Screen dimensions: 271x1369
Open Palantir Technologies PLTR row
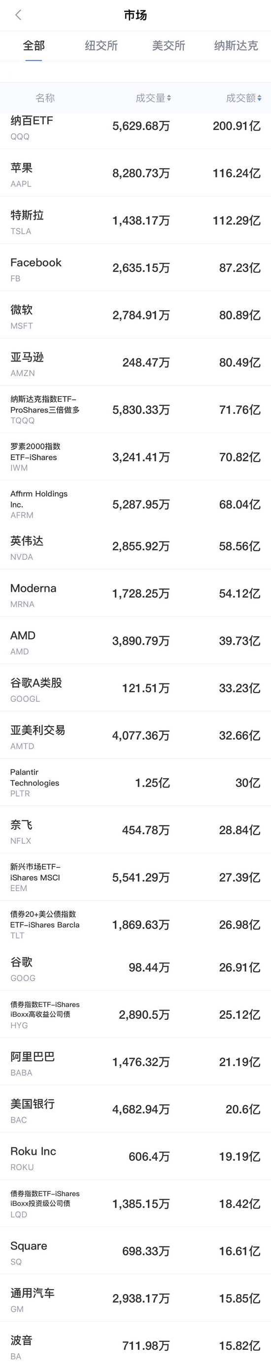click(135, 782)
